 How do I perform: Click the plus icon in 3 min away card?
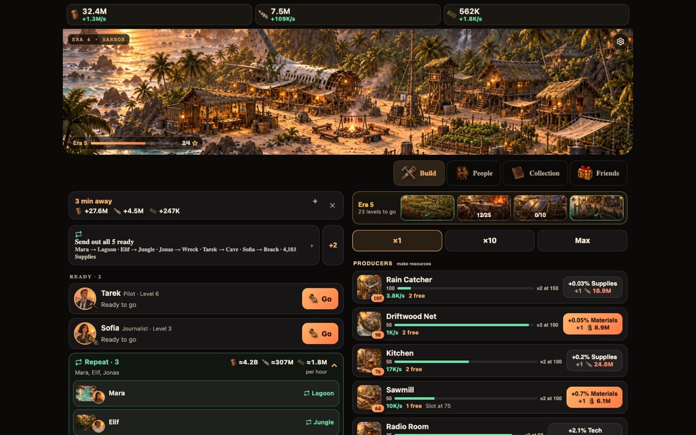tap(315, 201)
